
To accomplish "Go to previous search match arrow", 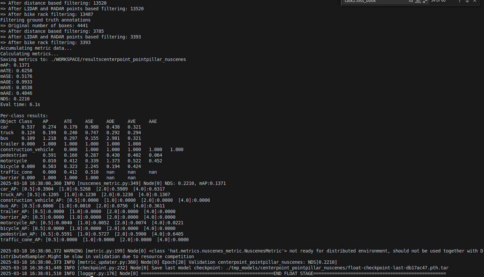I will [460, 1].
